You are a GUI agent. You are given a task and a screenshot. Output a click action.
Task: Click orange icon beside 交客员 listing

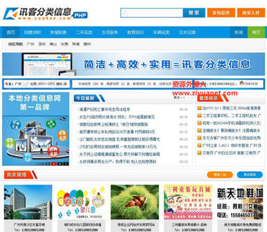click(x=199, y=153)
